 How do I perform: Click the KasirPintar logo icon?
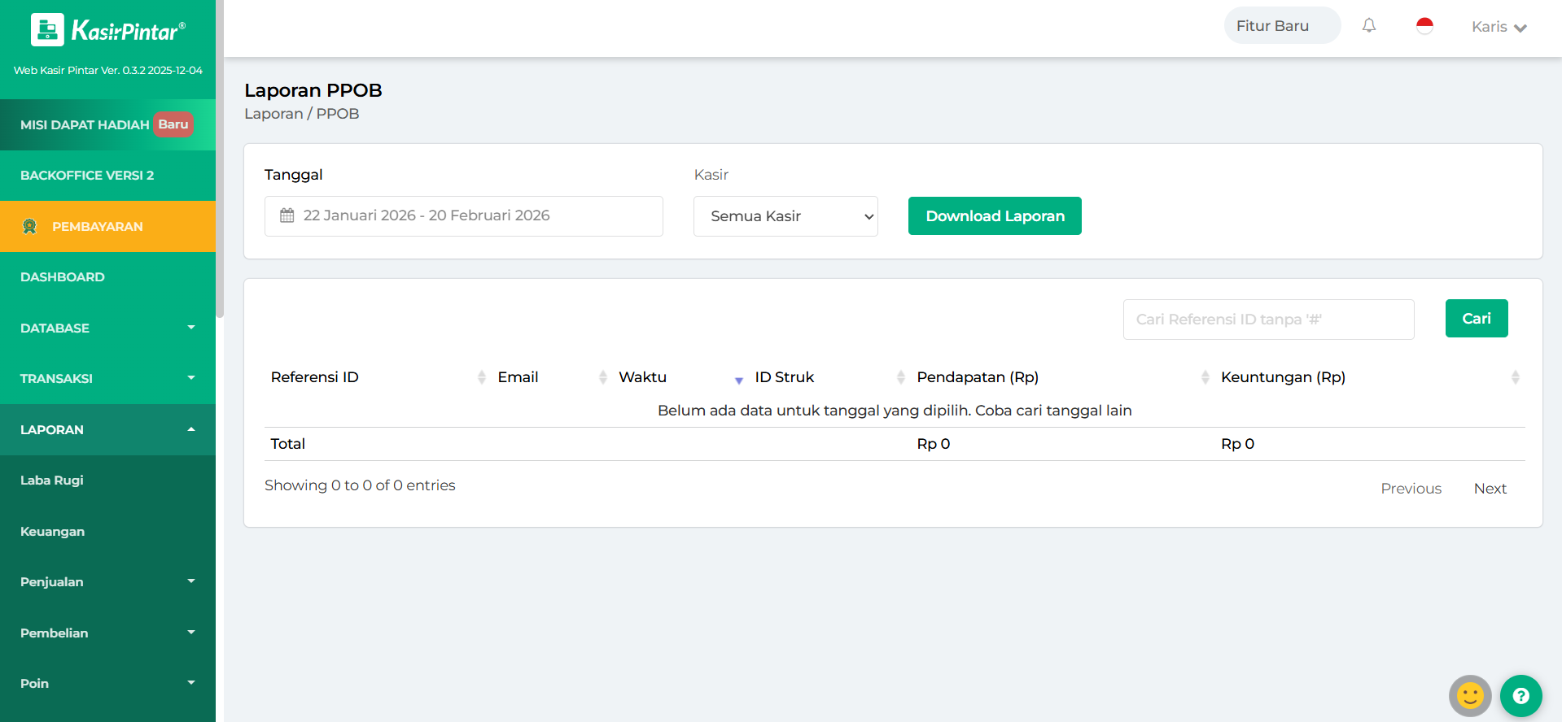coord(47,30)
